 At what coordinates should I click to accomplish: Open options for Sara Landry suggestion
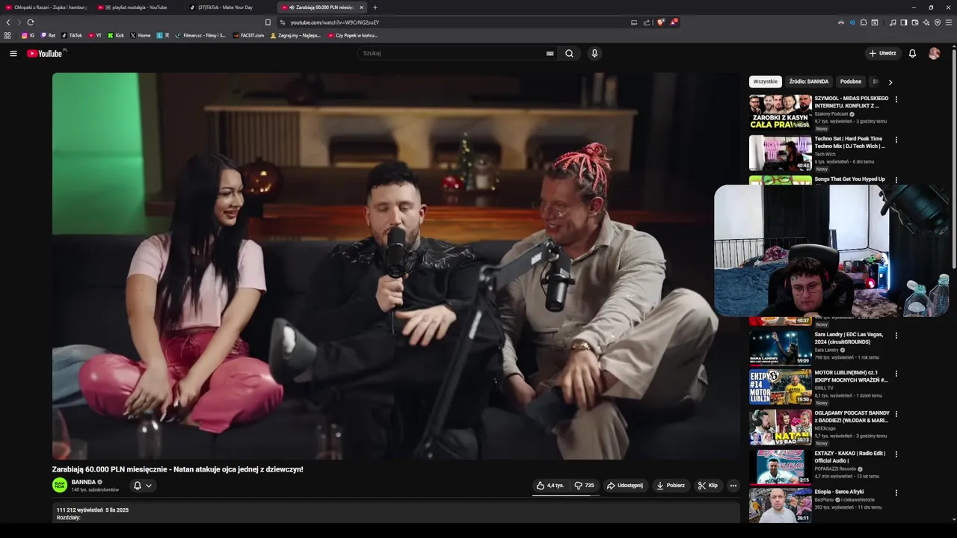pyautogui.click(x=896, y=336)
